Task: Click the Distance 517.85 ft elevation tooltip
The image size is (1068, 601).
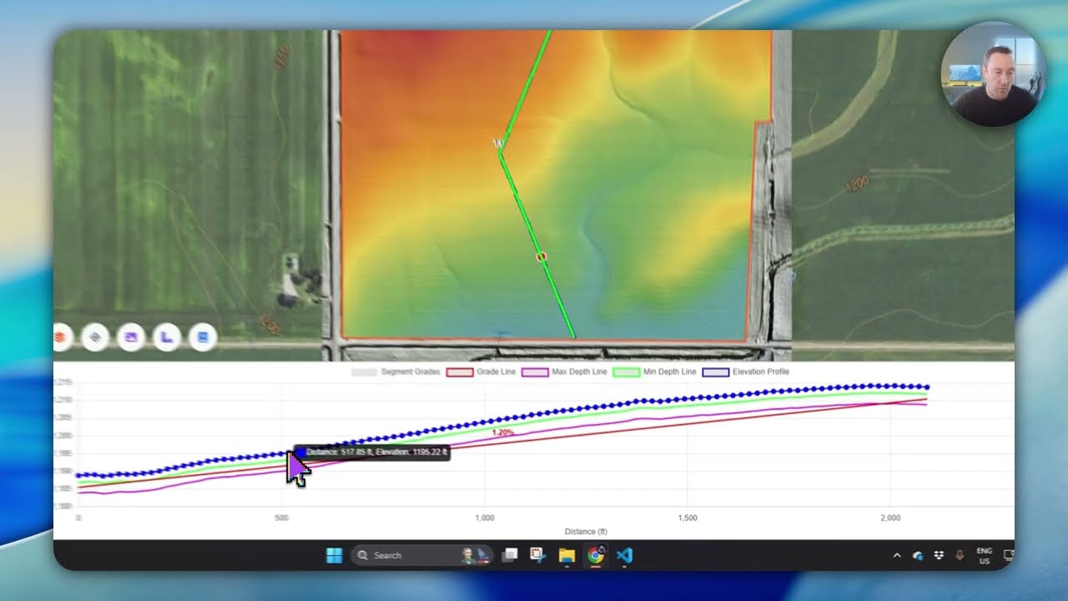Action: point(371,452)
